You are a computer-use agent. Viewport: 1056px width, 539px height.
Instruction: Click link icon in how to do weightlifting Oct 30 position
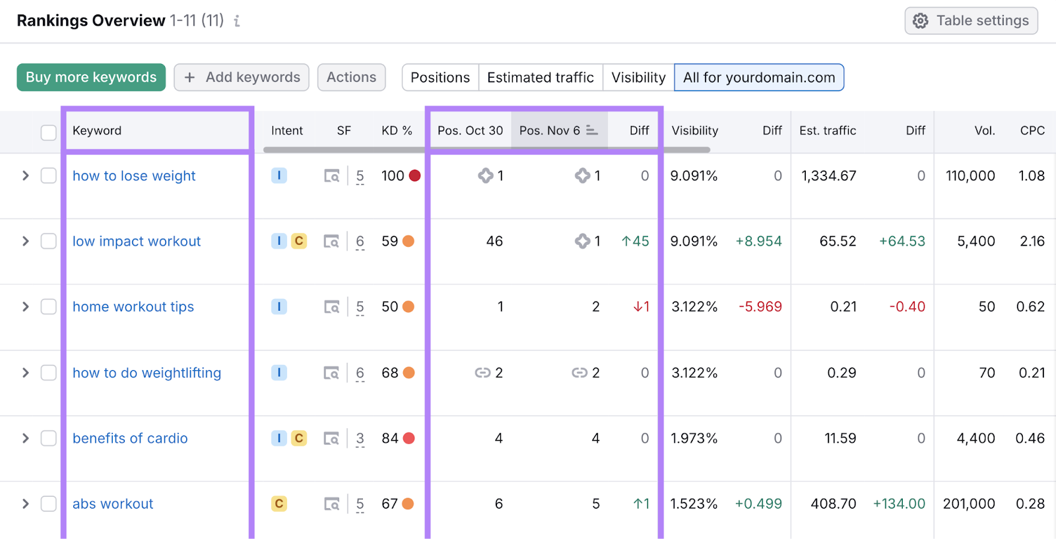click(x=482, y=373)
